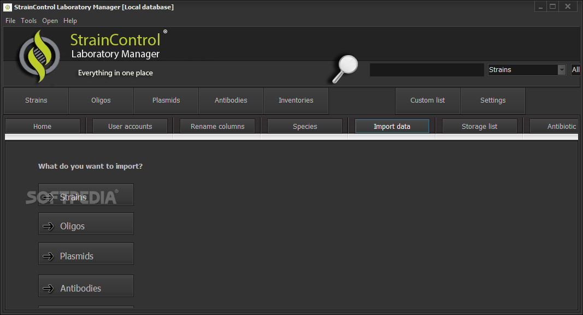The width and height of the screenshot is (583, 315).
Task: Maximize the StrainControl window
Action: point(553,7)
